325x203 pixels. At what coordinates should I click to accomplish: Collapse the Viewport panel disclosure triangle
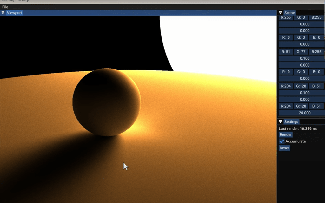click(3, 12)
